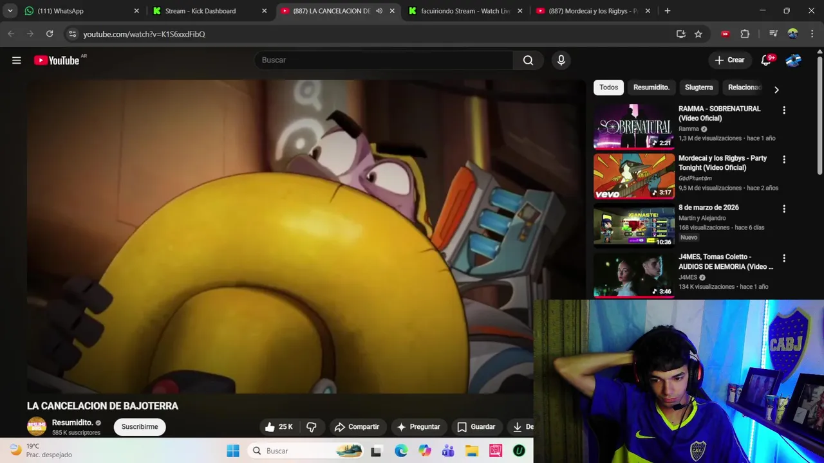Open Microsoft Edge from the taskbar

tap(401, 451)
